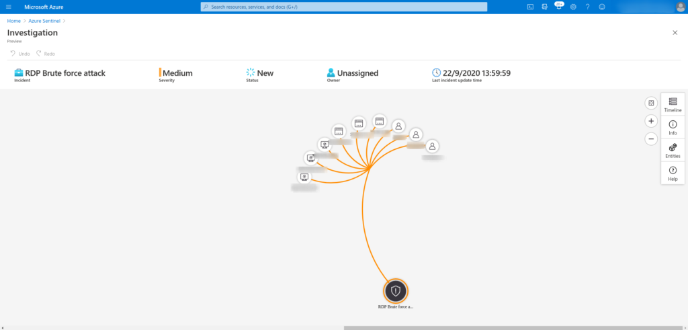Screen dimensions: 688x330
Task: Click the Investigation page heading
Action: pos(32,32)
